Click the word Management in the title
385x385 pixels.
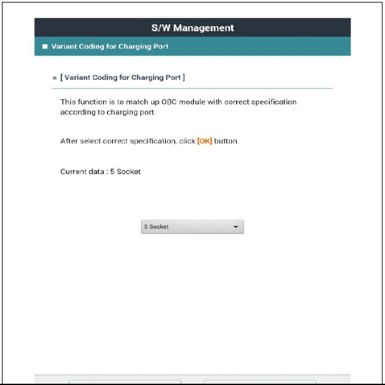click(203, 27)
